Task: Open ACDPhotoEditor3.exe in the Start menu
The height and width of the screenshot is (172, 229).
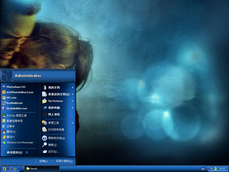Action: point(18,92)
